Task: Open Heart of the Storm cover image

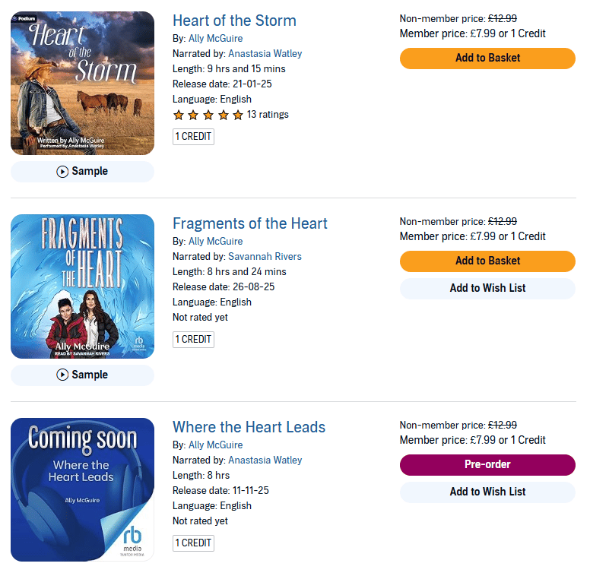Action: (82, 83)
